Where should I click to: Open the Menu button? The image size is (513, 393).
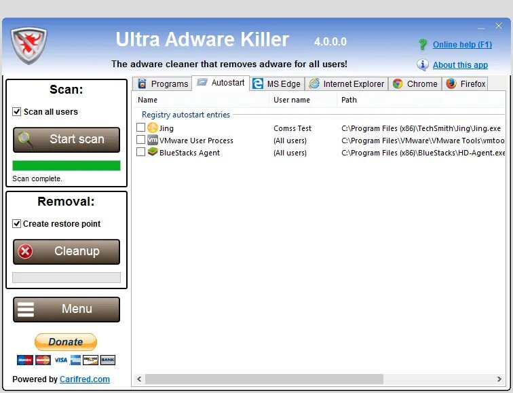(x=66, y=310)
